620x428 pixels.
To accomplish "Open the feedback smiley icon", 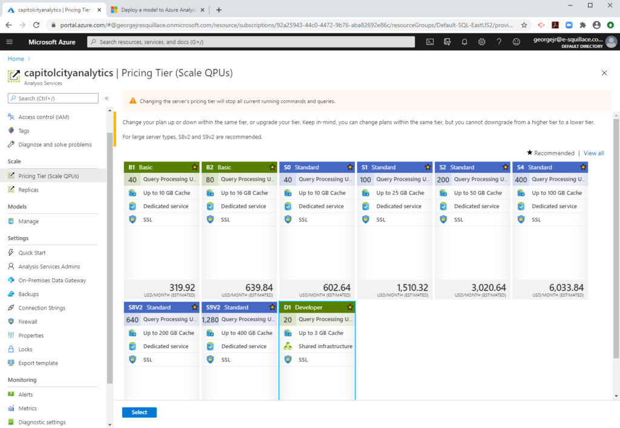I will pos(515,42).
